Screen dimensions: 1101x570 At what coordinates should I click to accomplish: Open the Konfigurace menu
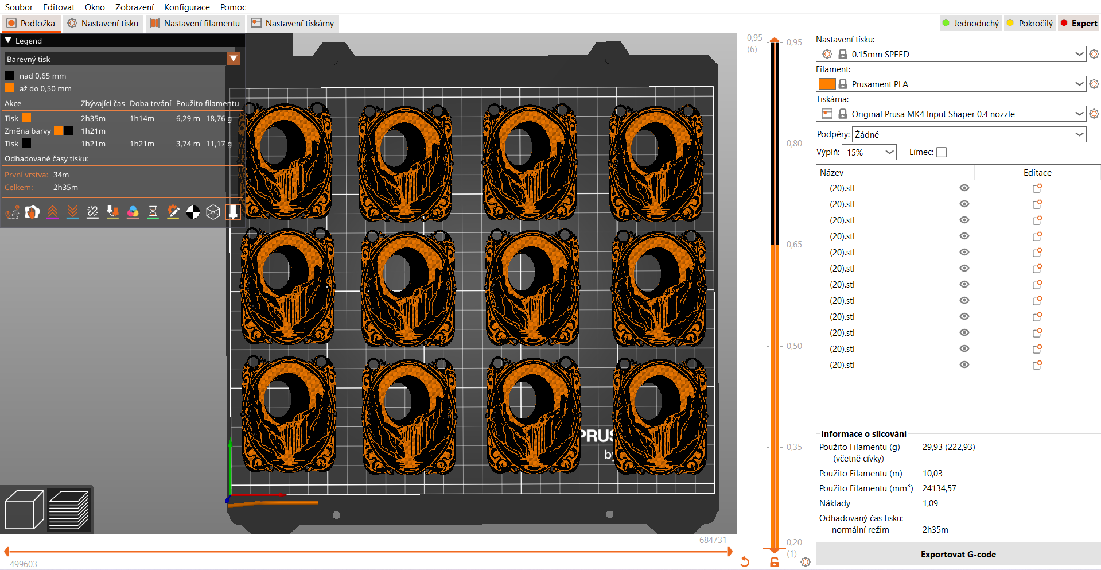[x=187, y=7]
